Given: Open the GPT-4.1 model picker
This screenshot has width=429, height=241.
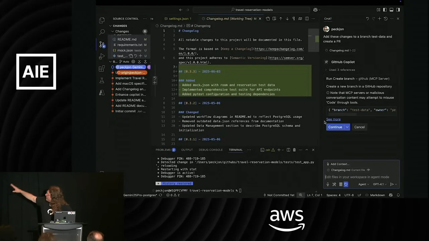Looking at the screenshot, I should click(380, 184).
